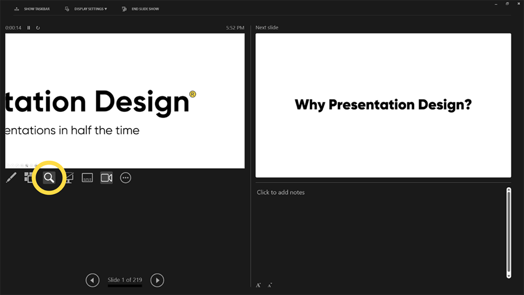Toggle subtitles on the slide show
Viewport: 524px width, 295px height.
[88, 178]
